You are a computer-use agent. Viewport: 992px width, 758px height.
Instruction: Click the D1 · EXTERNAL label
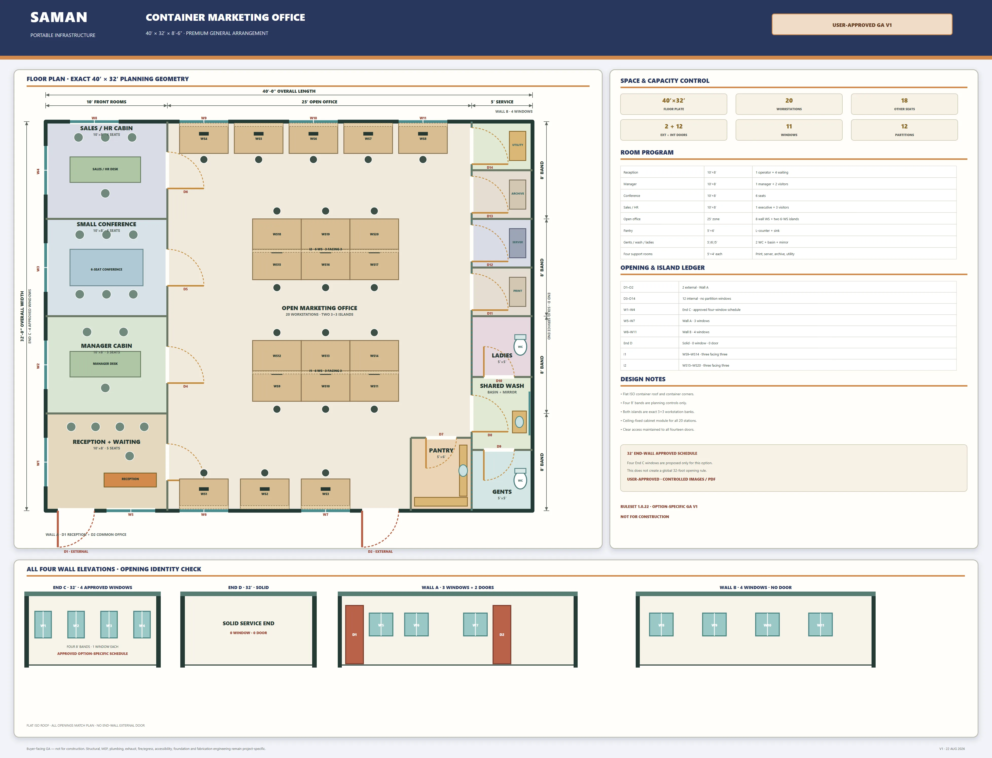76,551
